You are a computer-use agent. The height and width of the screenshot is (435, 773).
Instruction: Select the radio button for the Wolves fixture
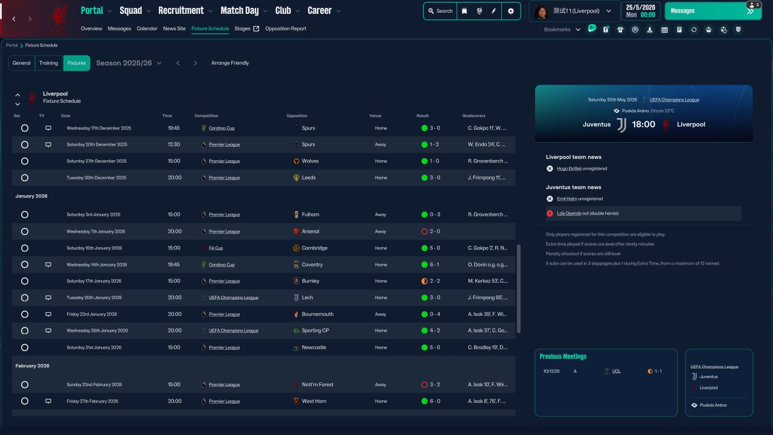click(25, 161)
